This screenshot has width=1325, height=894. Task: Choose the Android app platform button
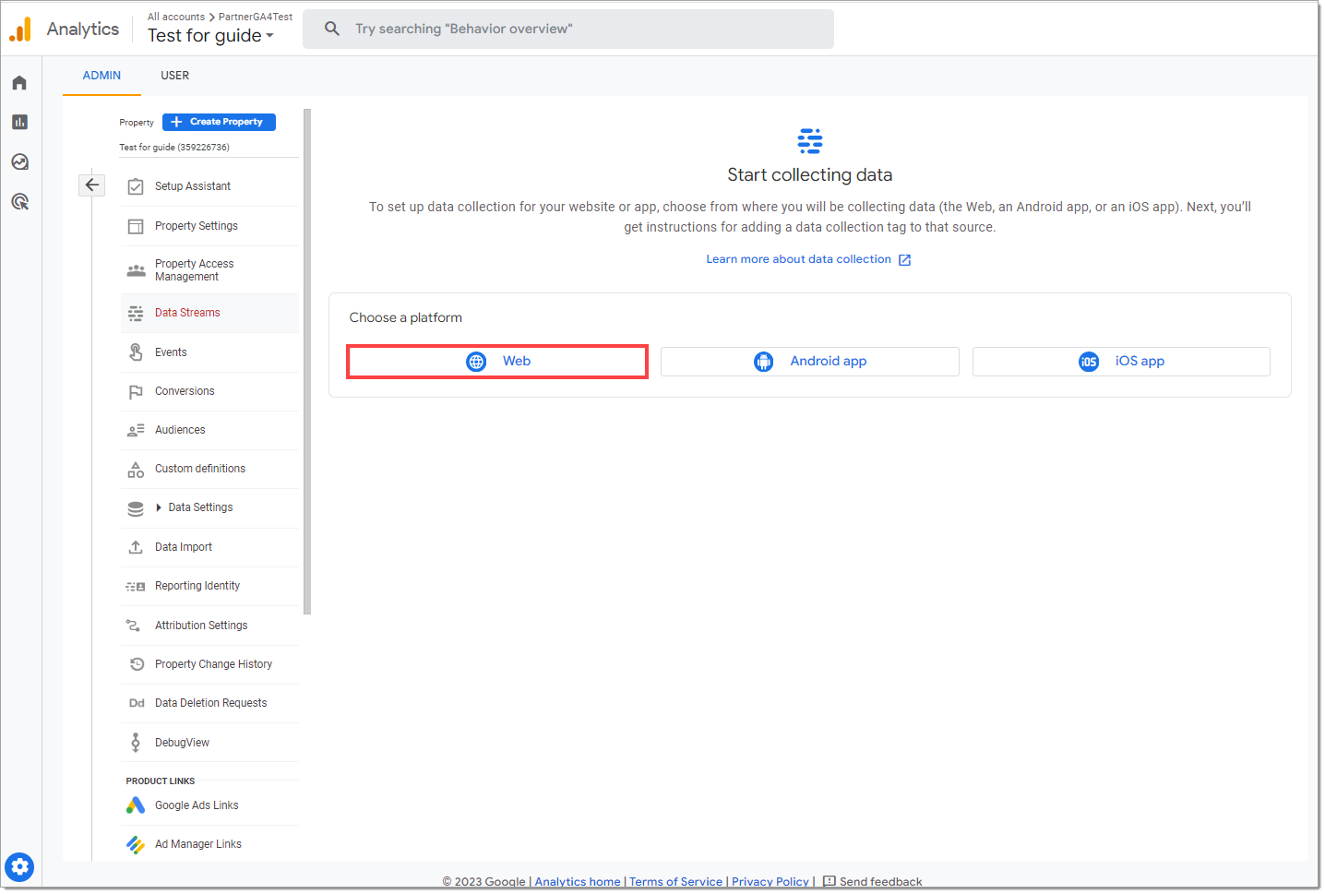point(810,362)
